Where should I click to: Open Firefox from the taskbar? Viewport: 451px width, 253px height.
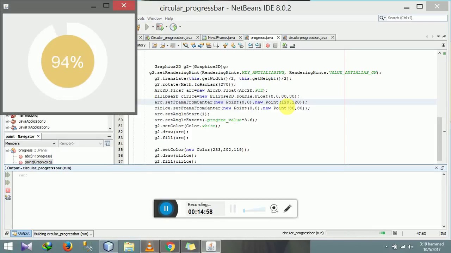[x=68, y=247]
